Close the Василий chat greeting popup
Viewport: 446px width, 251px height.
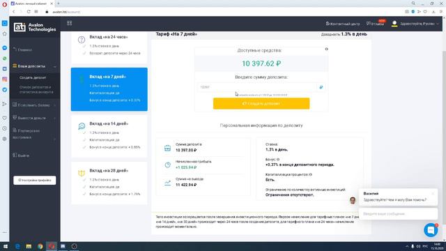[433, 193]
